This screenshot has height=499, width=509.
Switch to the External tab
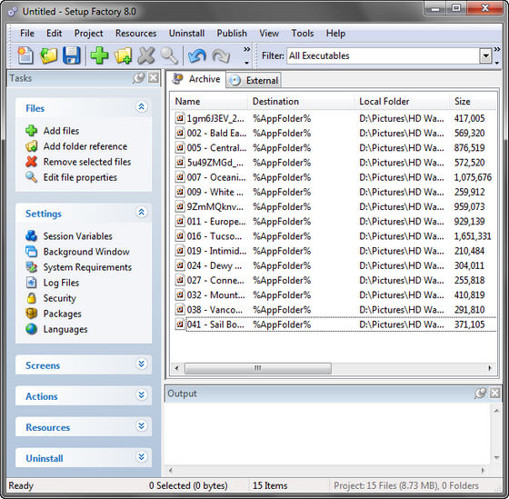coord(254,80)
